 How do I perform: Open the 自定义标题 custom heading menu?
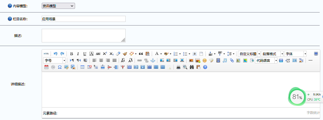point(259,54)
